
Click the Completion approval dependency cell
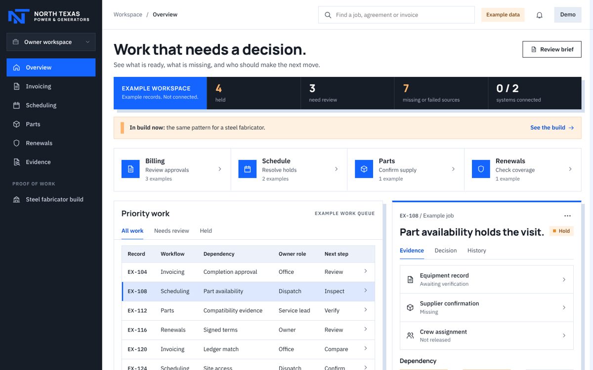click(230, 272)
